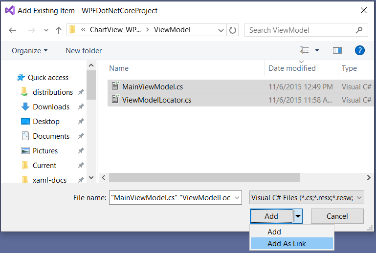Click the search magnifier icon
376x253 pixels.
(x=359, y=30)
